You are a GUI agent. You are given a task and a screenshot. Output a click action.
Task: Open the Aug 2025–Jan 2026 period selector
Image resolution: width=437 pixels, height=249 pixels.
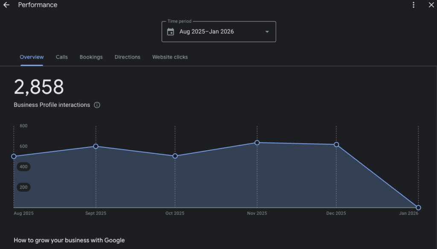[x=219, y=32]
